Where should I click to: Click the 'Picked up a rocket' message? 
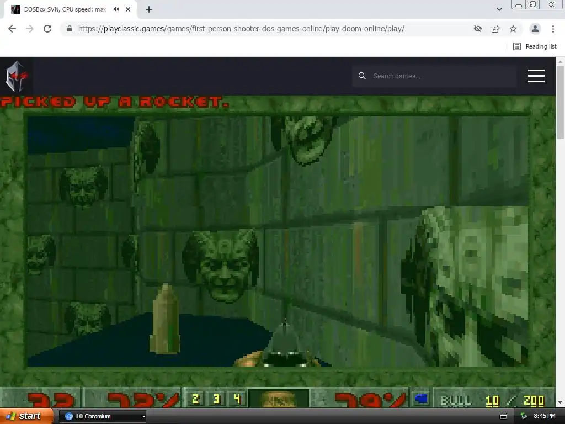coord(115,102)
